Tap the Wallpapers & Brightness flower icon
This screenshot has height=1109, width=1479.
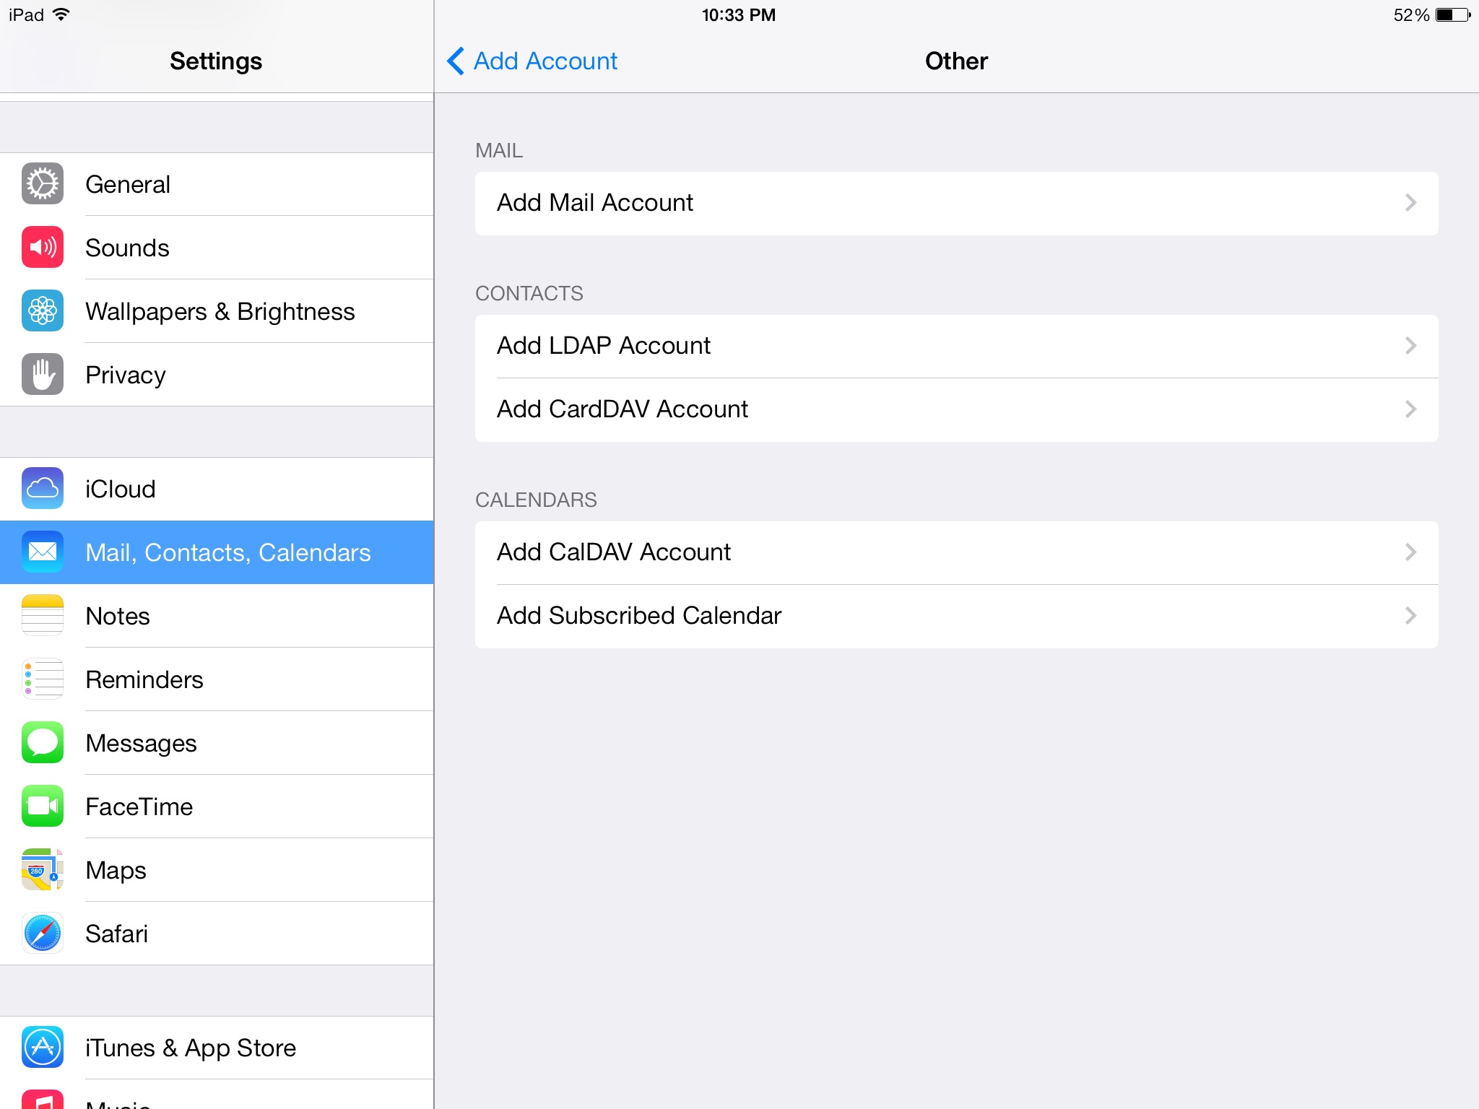43,311
